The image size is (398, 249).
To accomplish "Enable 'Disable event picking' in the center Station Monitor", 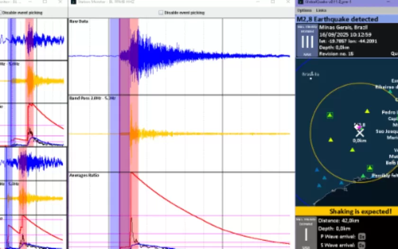I will click(161, 13).
